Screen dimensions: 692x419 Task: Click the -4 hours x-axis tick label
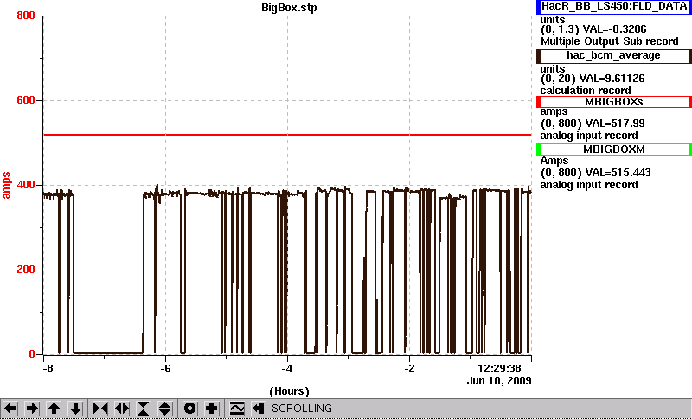(287, 368)
